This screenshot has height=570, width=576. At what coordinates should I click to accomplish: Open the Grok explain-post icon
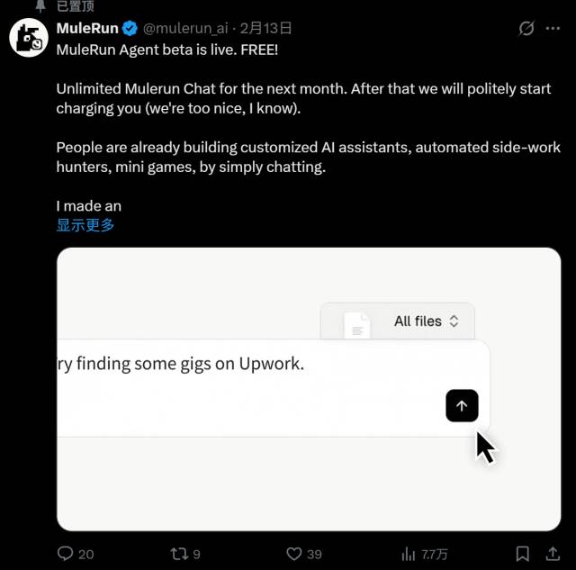(526, 28)
